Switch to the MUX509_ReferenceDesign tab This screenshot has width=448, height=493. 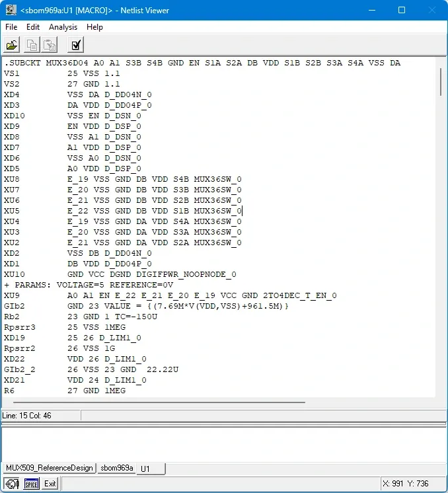pyautogui.click(x=50, y=468)
